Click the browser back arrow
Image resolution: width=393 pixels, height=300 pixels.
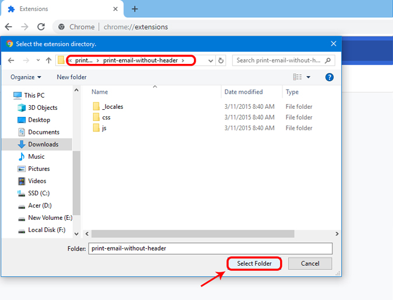click(x=9, y=27)
